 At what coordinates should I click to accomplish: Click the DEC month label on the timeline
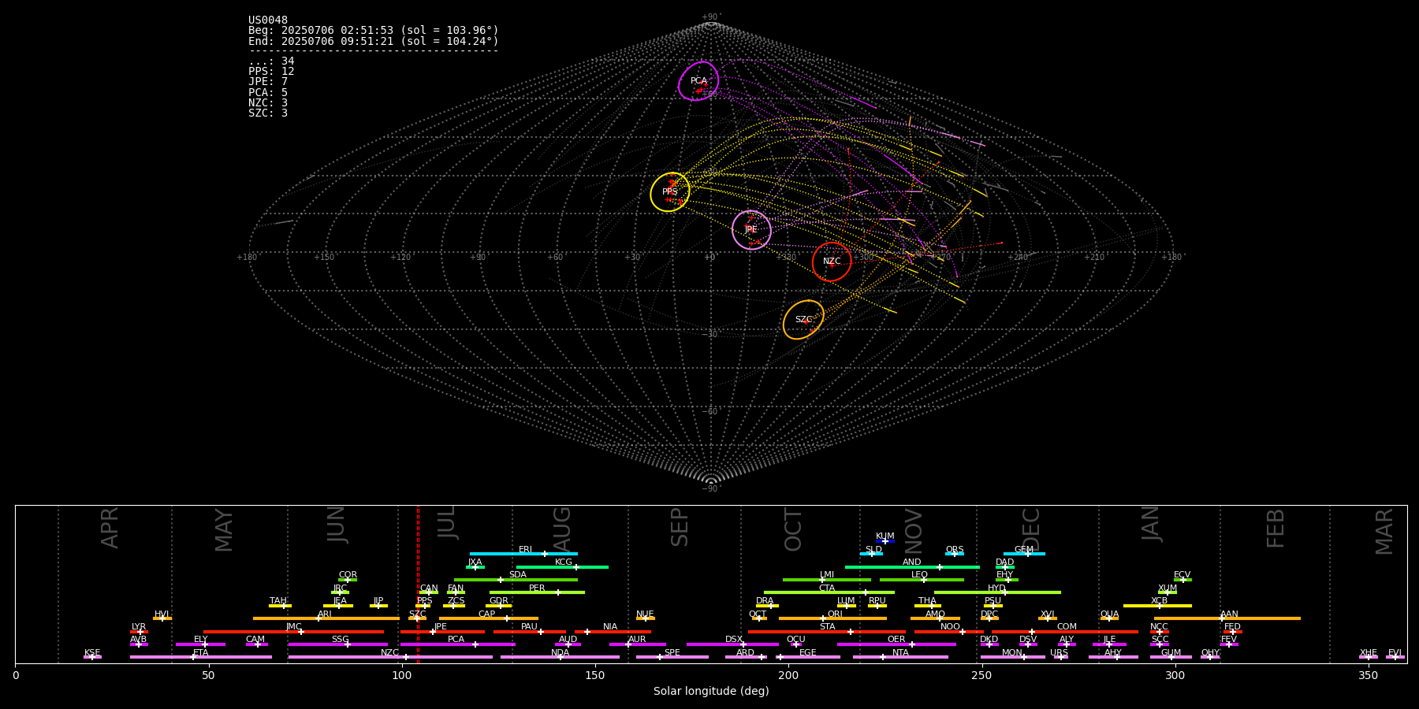[x=1031, y=529]
